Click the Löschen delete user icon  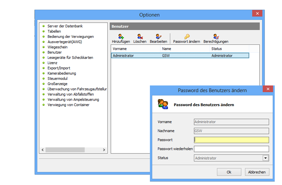click(140, 37)
